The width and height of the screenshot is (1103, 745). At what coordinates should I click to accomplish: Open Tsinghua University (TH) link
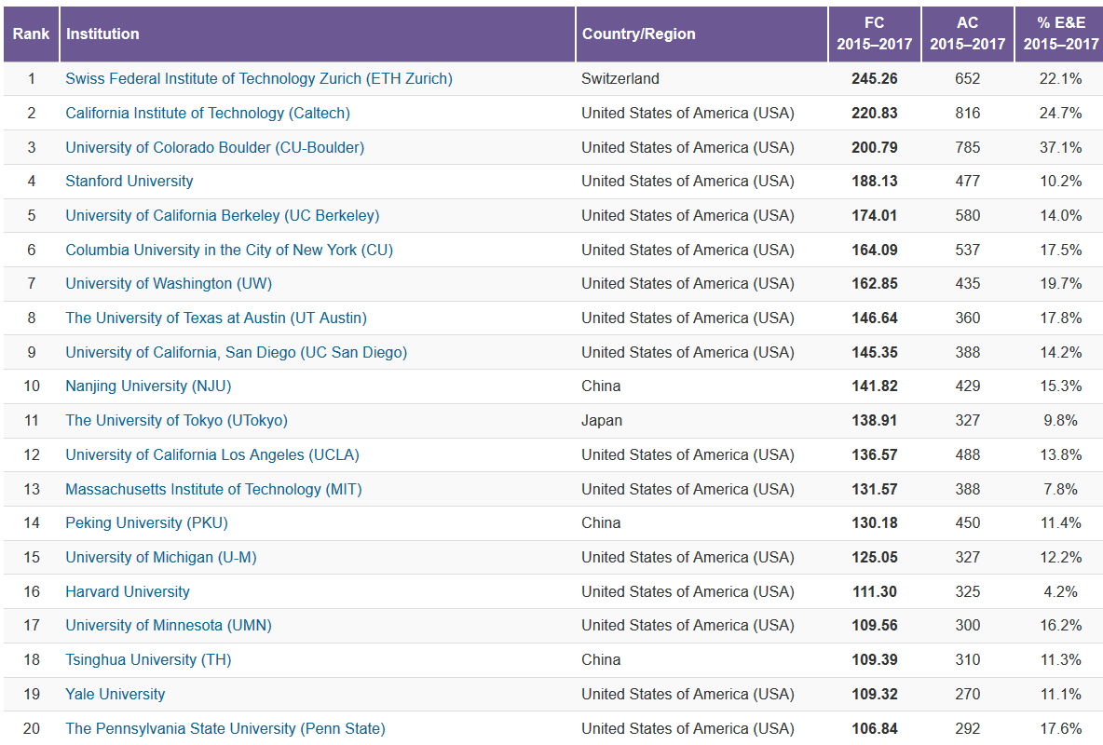tap(148, 660)
